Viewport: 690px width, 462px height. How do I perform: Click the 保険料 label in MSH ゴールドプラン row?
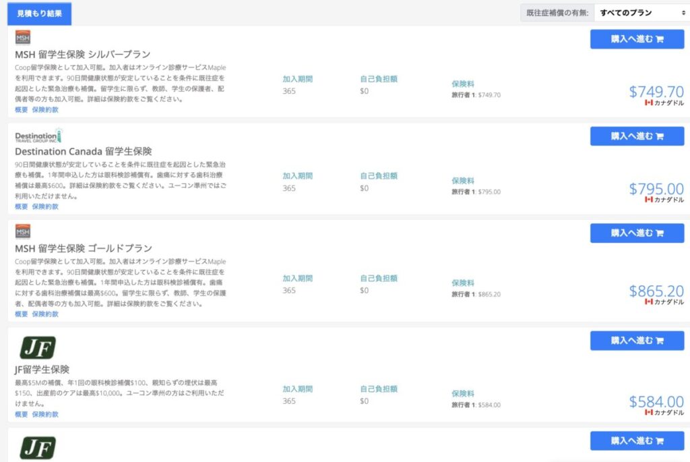click(463, 283)
